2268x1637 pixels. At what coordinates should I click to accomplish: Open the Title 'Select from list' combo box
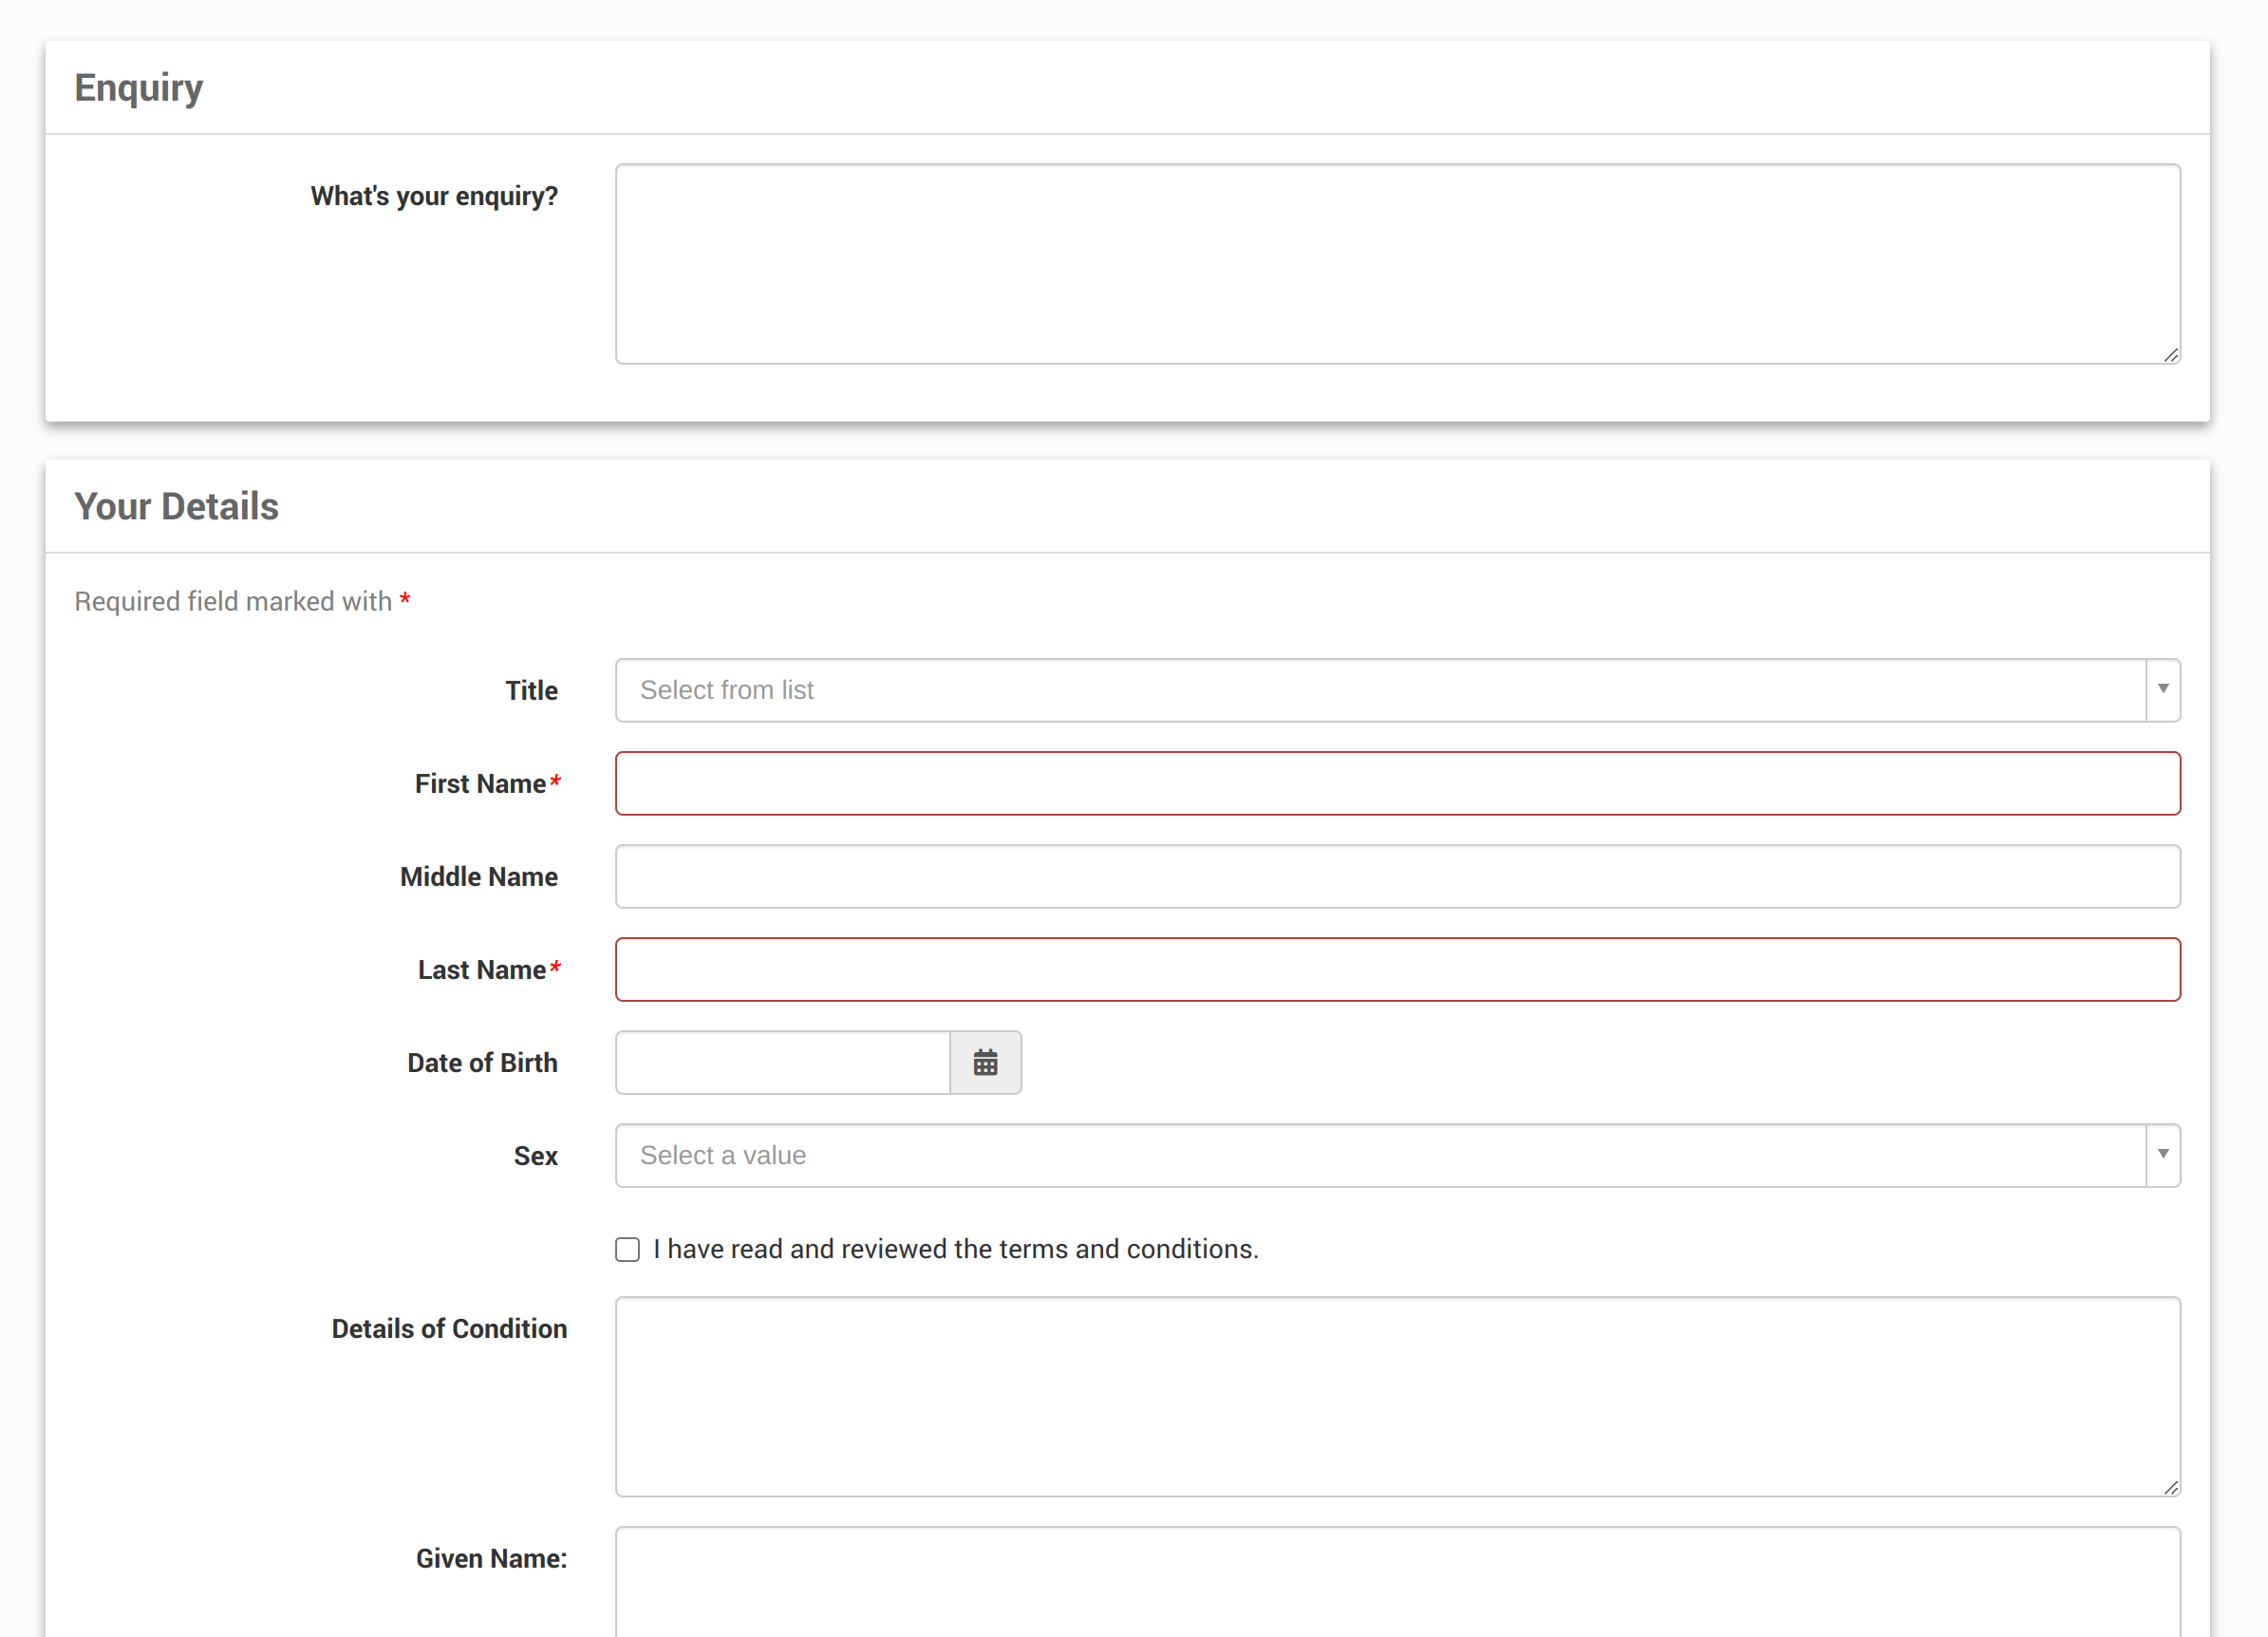(x=1380, y=689)
